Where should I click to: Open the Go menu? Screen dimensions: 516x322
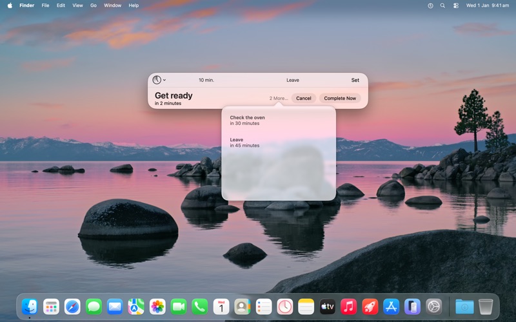(94, 6)
